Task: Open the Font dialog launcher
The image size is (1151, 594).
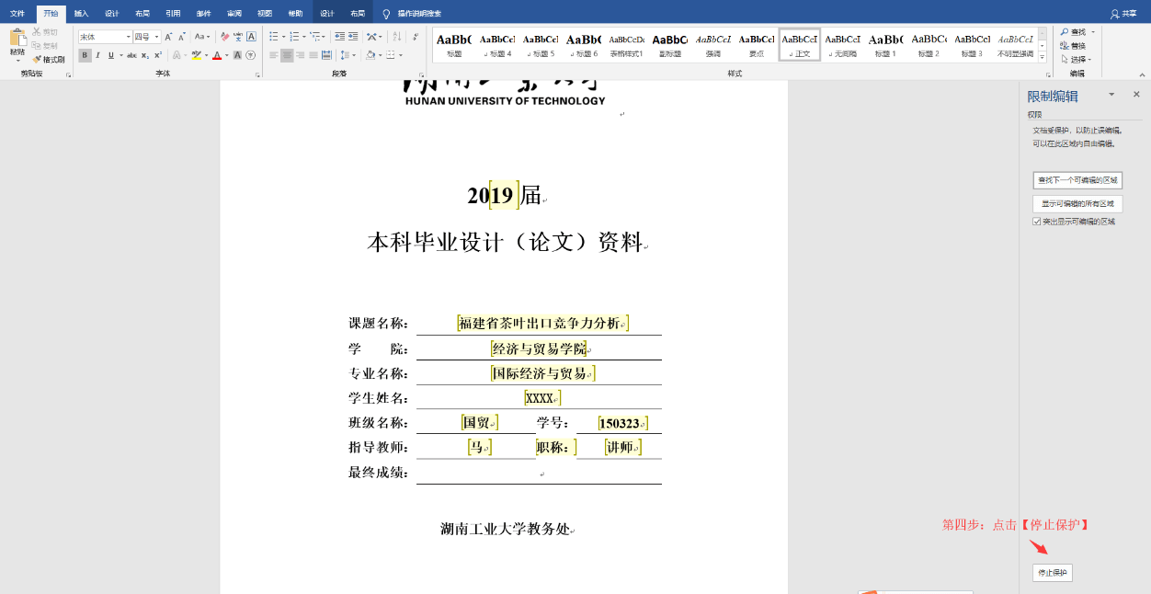Action: (x=256, y=75)
